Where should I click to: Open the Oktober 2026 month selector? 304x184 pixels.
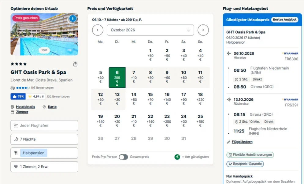coord(150,30)
